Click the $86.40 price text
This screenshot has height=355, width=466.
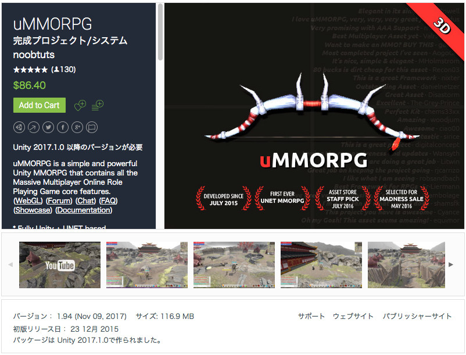pyautogui.click(x=30, y=85)
